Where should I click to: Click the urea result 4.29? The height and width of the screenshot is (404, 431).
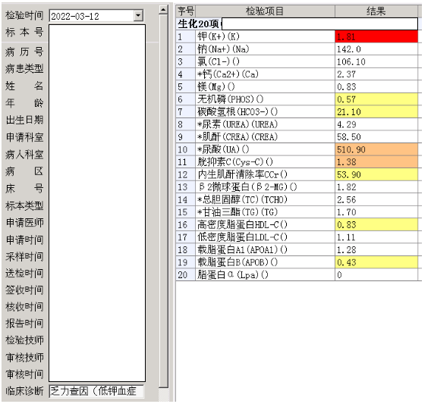click(x=376, y=124)
